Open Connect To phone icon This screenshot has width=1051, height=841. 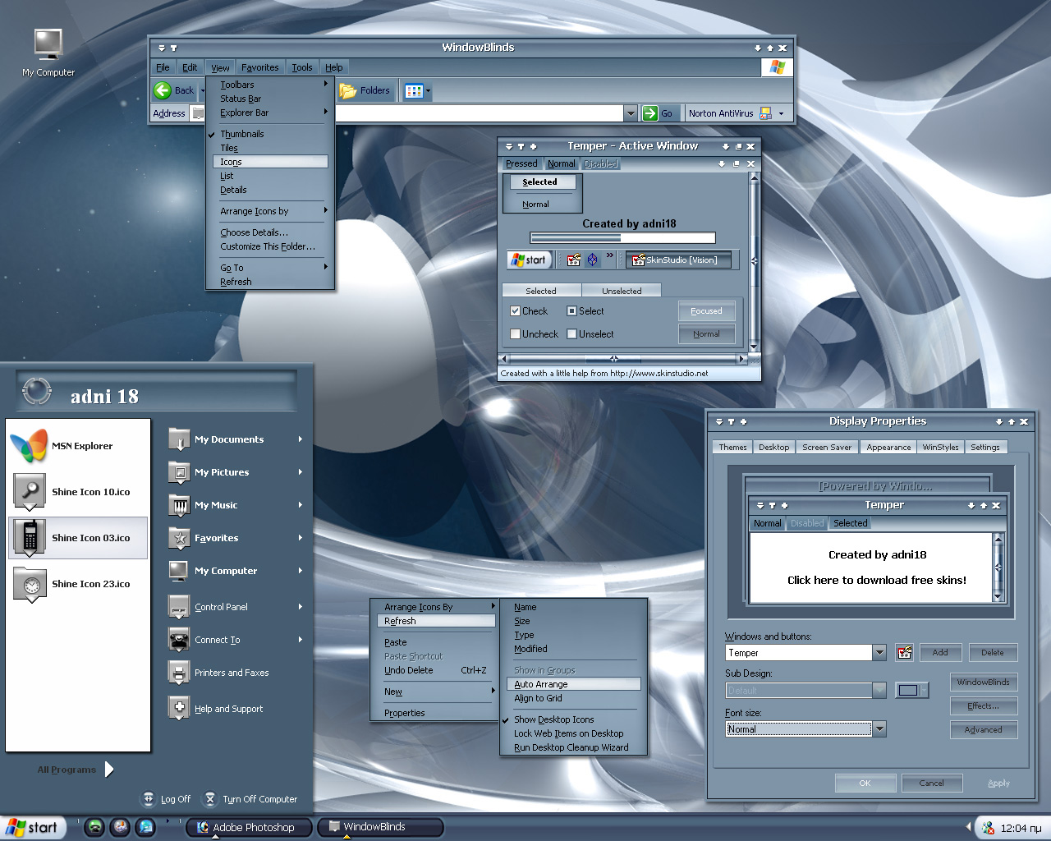(179, 640)
